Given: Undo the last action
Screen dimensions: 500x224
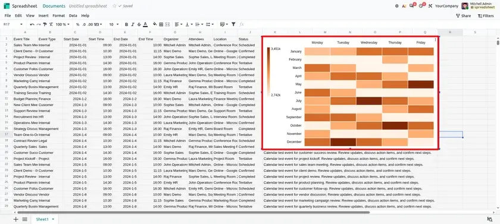Looking at the screenshot, I should (32, 24).
